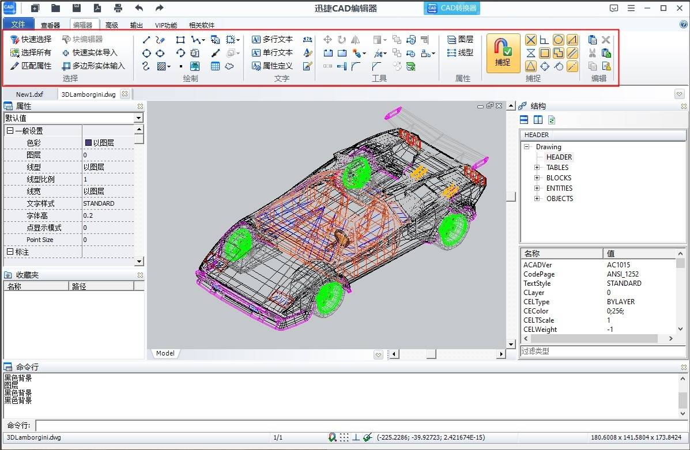
Task: Open the polyline tool dropdown arrow
Action: point(203,40)
